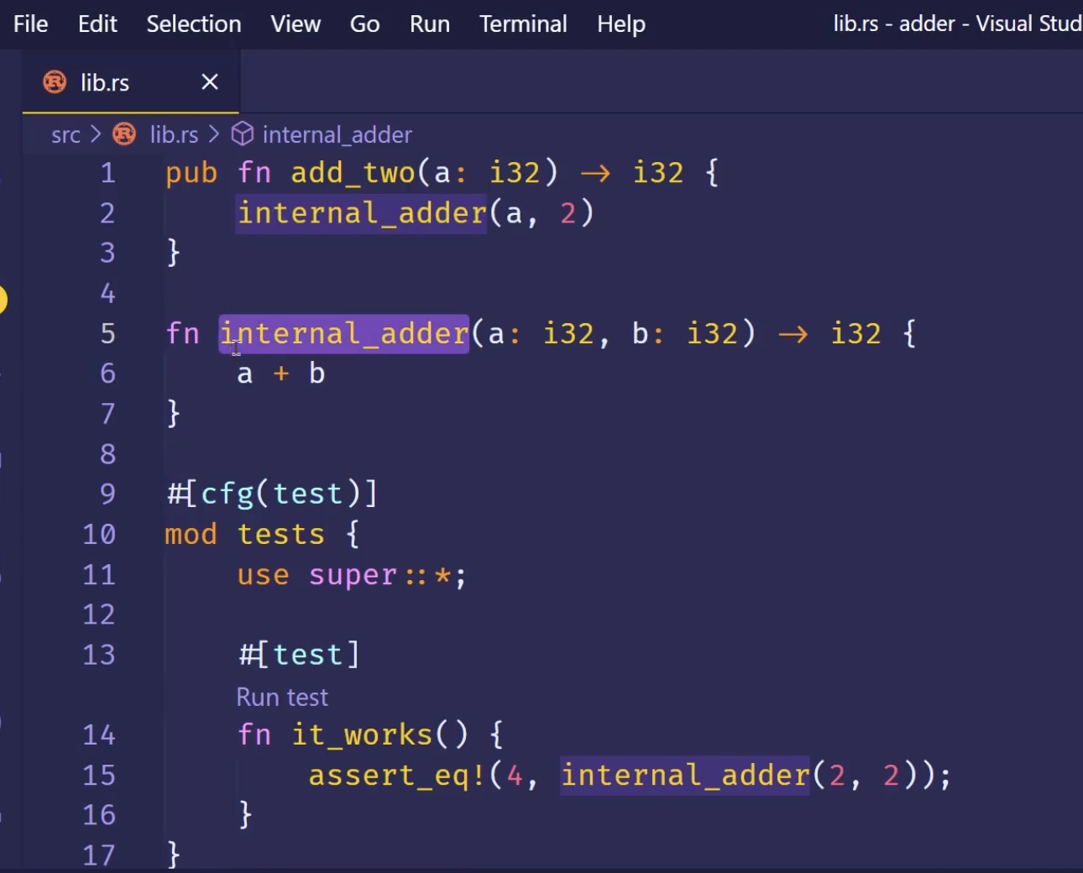Click the cube symbol icon in breadcrumbs
This screenshot has height=873, width=1083.
tap(243, 134)
